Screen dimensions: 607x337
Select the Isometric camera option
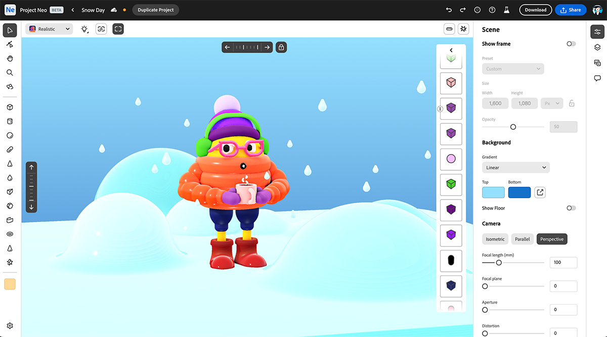(x=495, y=239)
